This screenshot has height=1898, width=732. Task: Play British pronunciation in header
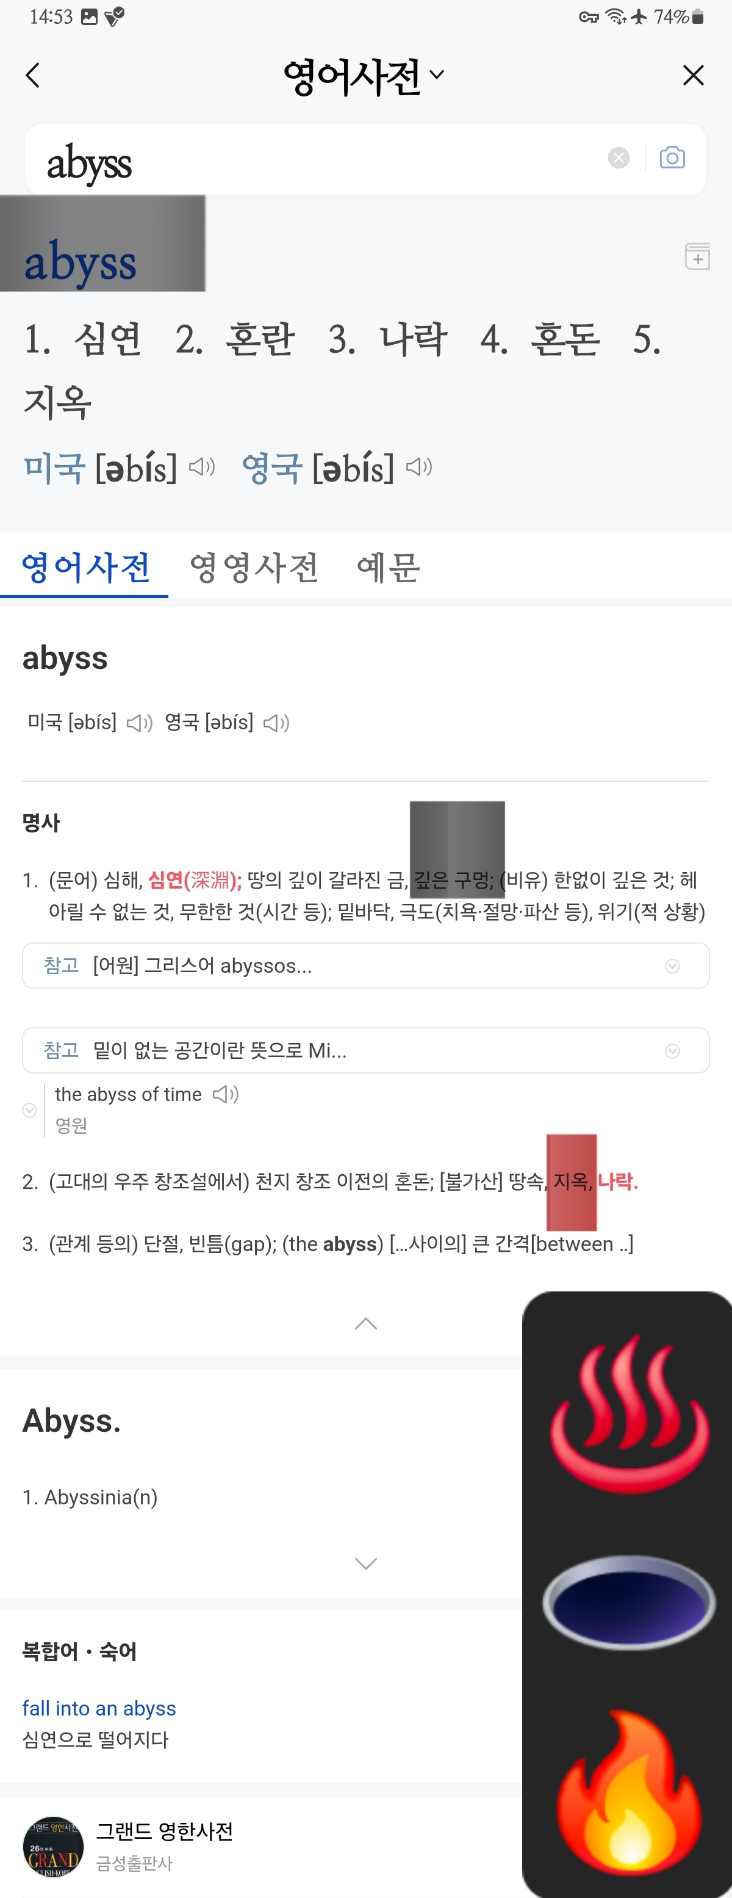419,467
